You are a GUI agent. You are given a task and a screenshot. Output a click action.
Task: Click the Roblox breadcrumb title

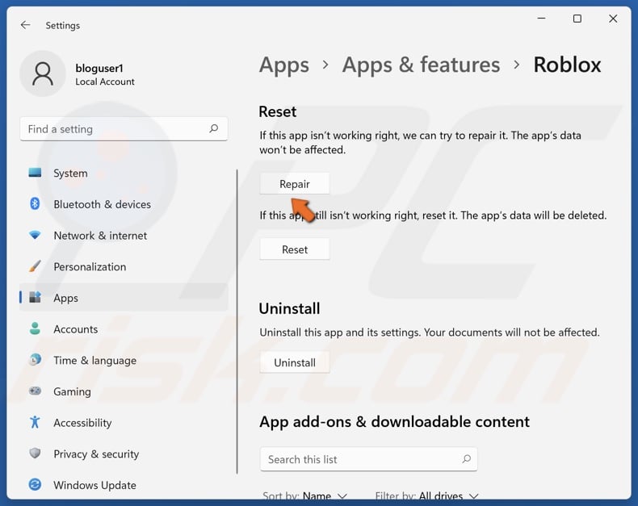coord(567,65)
